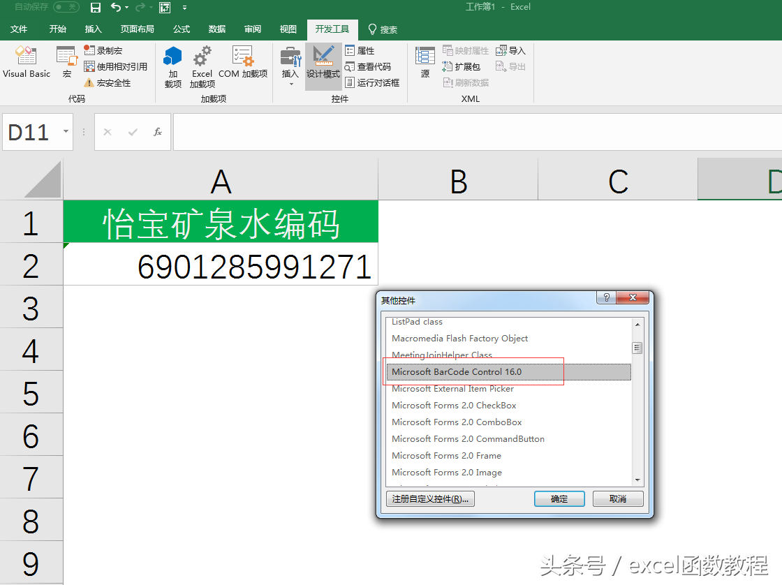Click the touch/mouse mode icon in the title bar

[165, 8]
